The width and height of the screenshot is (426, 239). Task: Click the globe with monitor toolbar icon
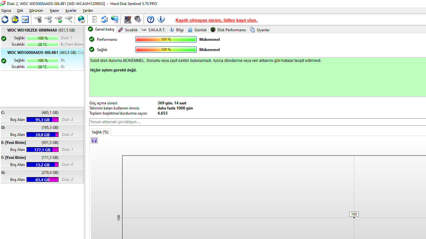[x=115, y=19]
